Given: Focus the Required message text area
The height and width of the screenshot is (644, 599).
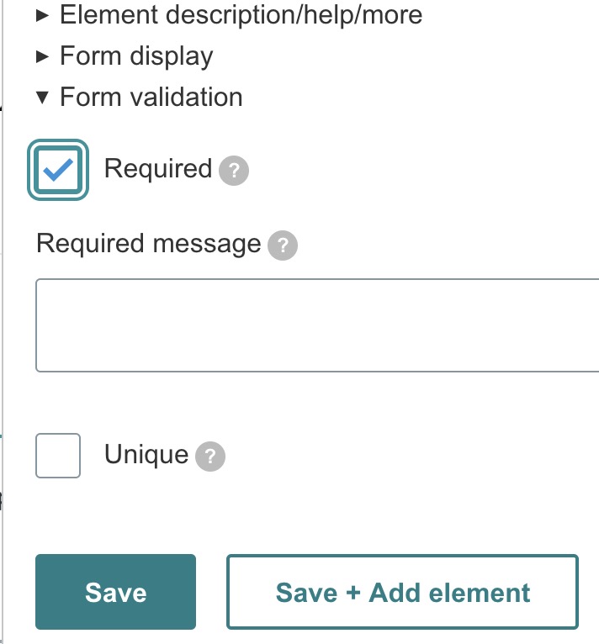Looking at the screenshot, I should (317, 325).
